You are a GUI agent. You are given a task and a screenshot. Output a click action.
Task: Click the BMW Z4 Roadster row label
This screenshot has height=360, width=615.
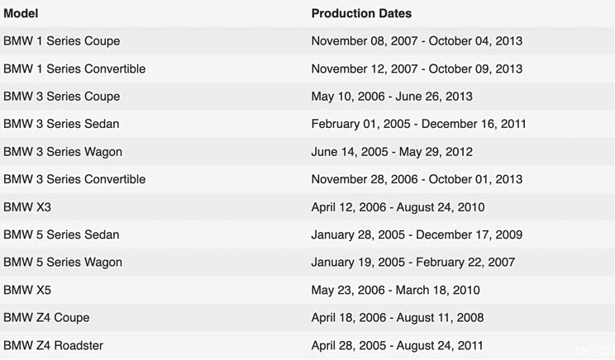coord(54,345)
